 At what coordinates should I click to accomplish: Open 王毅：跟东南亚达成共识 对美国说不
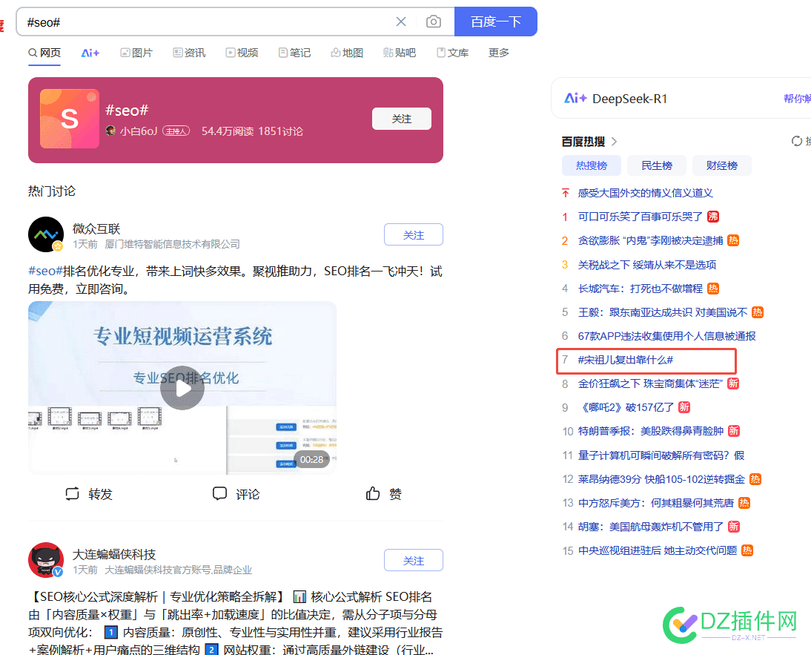[663, 312]
